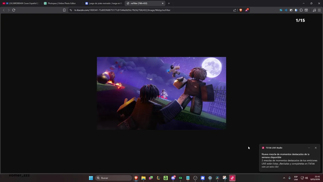
Task: Bookmark this page
Action: point(64,10)
